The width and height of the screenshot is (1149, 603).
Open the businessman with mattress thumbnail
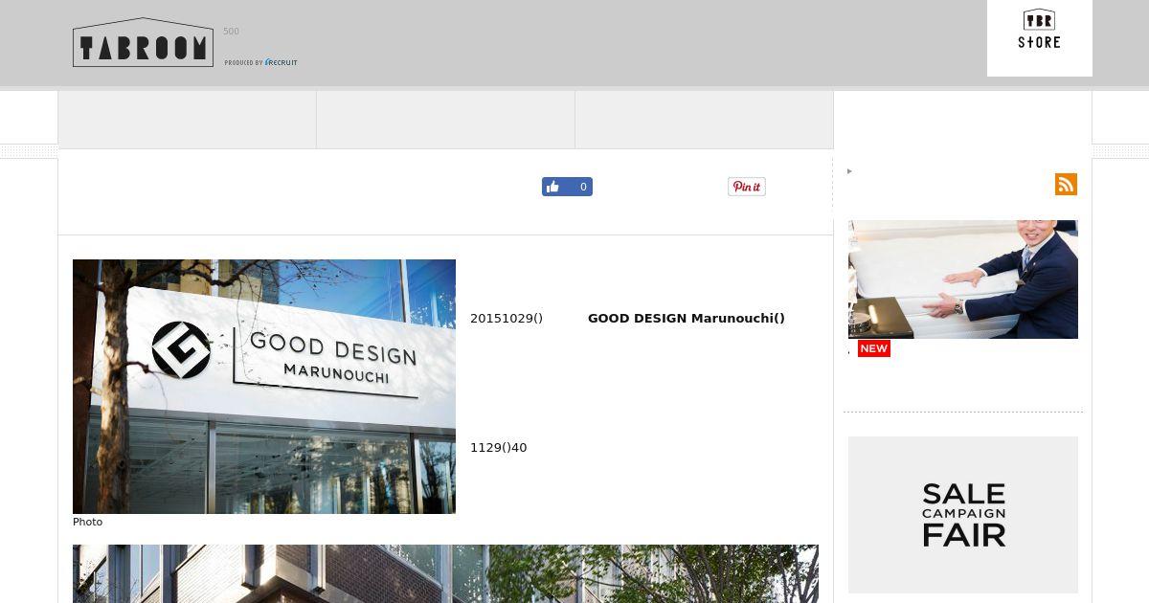pyautogui.click(x=963, y=279)
